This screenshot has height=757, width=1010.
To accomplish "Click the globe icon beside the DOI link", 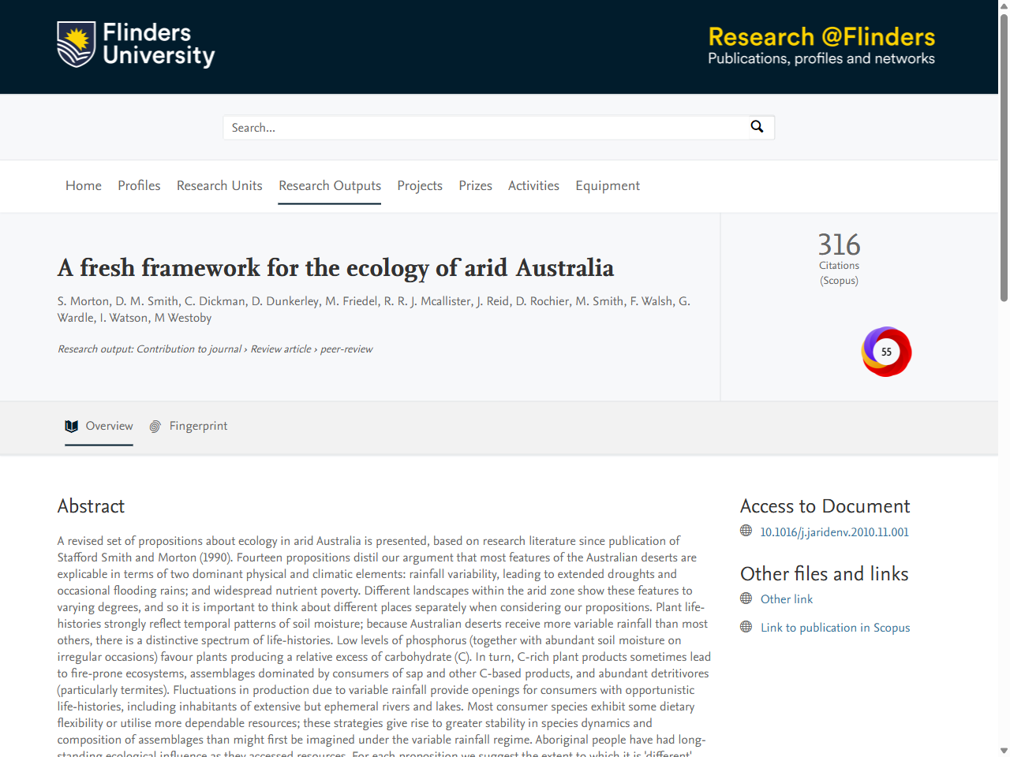I will 746,531.
